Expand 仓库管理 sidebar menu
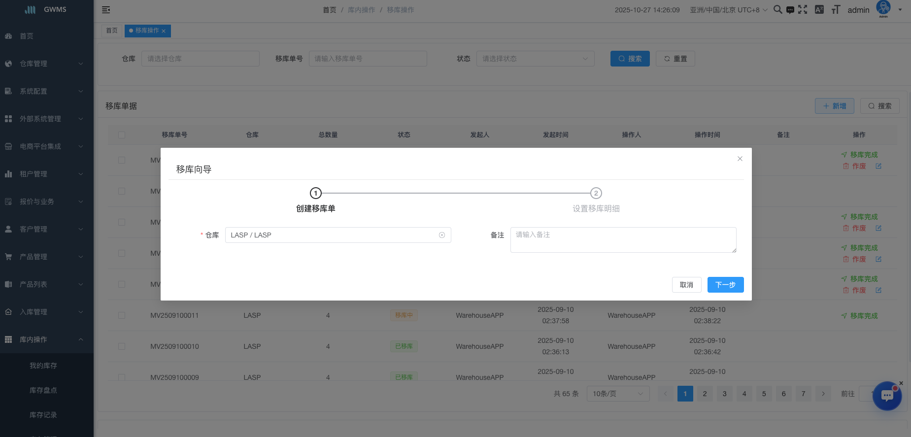Viewport: 911px width, 437px height. [x=47, y=64]
